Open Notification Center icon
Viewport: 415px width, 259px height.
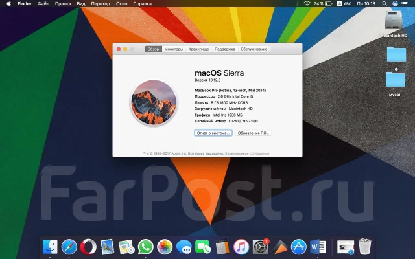click(x=405, y=3)
